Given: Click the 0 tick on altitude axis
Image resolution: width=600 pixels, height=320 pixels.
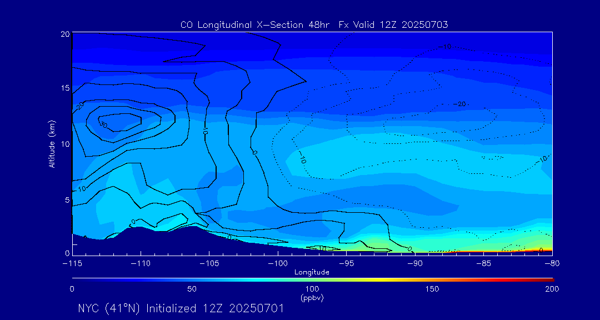Looking at the screenshot, I should point(67,253).
